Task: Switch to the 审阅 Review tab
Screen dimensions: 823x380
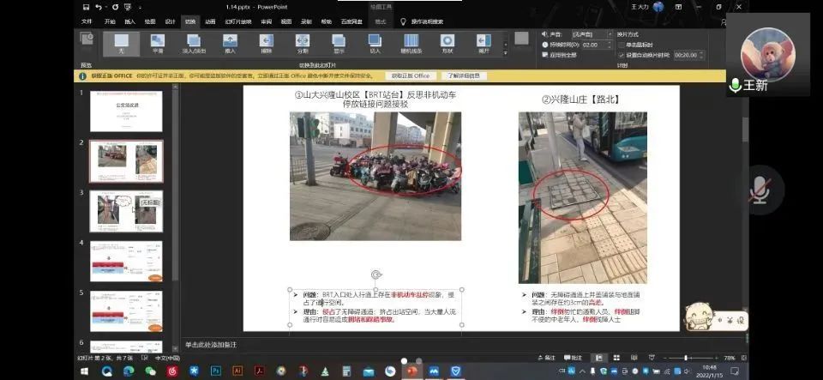Action: (266, 22)
